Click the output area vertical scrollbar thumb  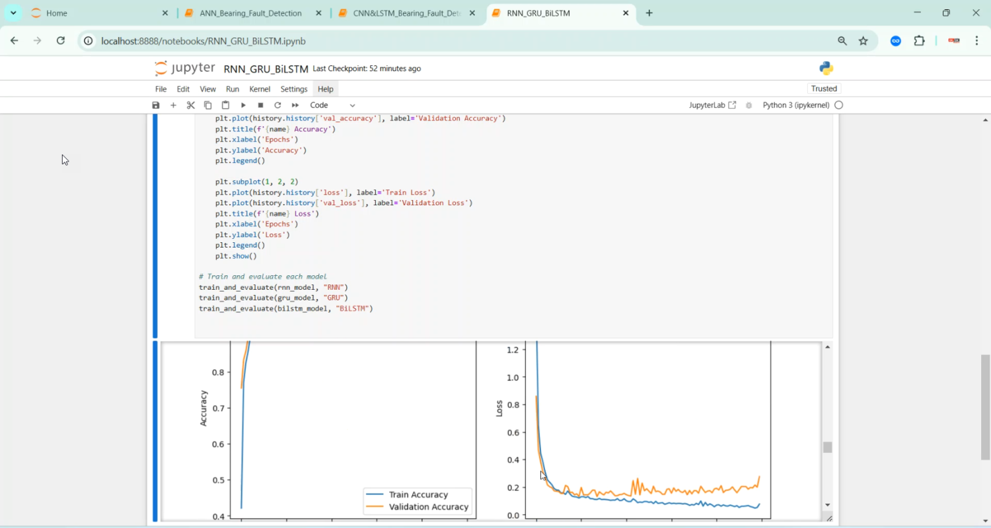click(x=827, y=447)
